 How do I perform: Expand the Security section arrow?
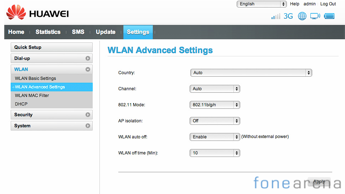[x=88, y=115]
